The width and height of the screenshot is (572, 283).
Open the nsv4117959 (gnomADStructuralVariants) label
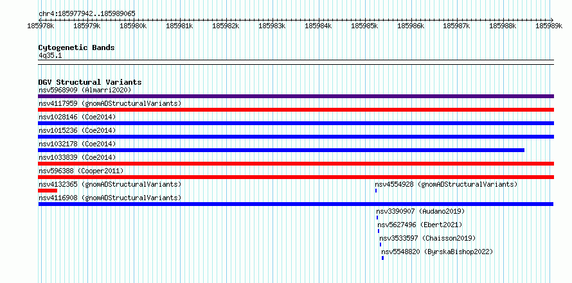tap(110, 103)
